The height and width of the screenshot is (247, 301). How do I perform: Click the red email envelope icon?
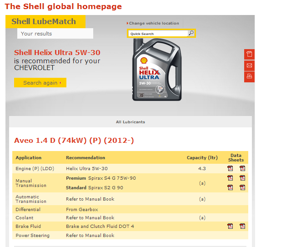click(249, 66)
